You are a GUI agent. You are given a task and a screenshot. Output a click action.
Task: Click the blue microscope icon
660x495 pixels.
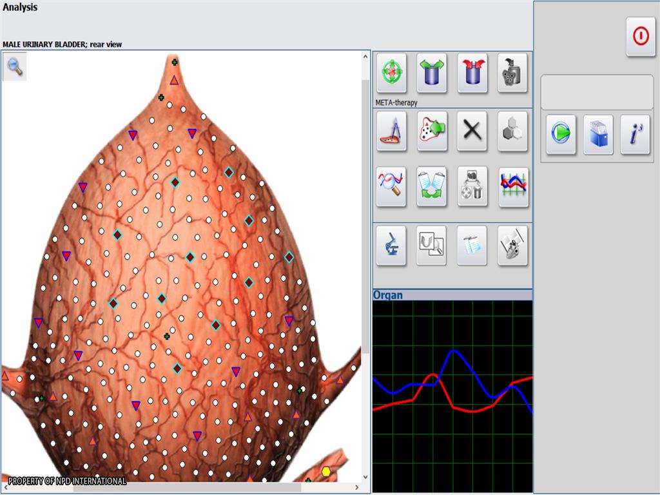click(391, 245)
